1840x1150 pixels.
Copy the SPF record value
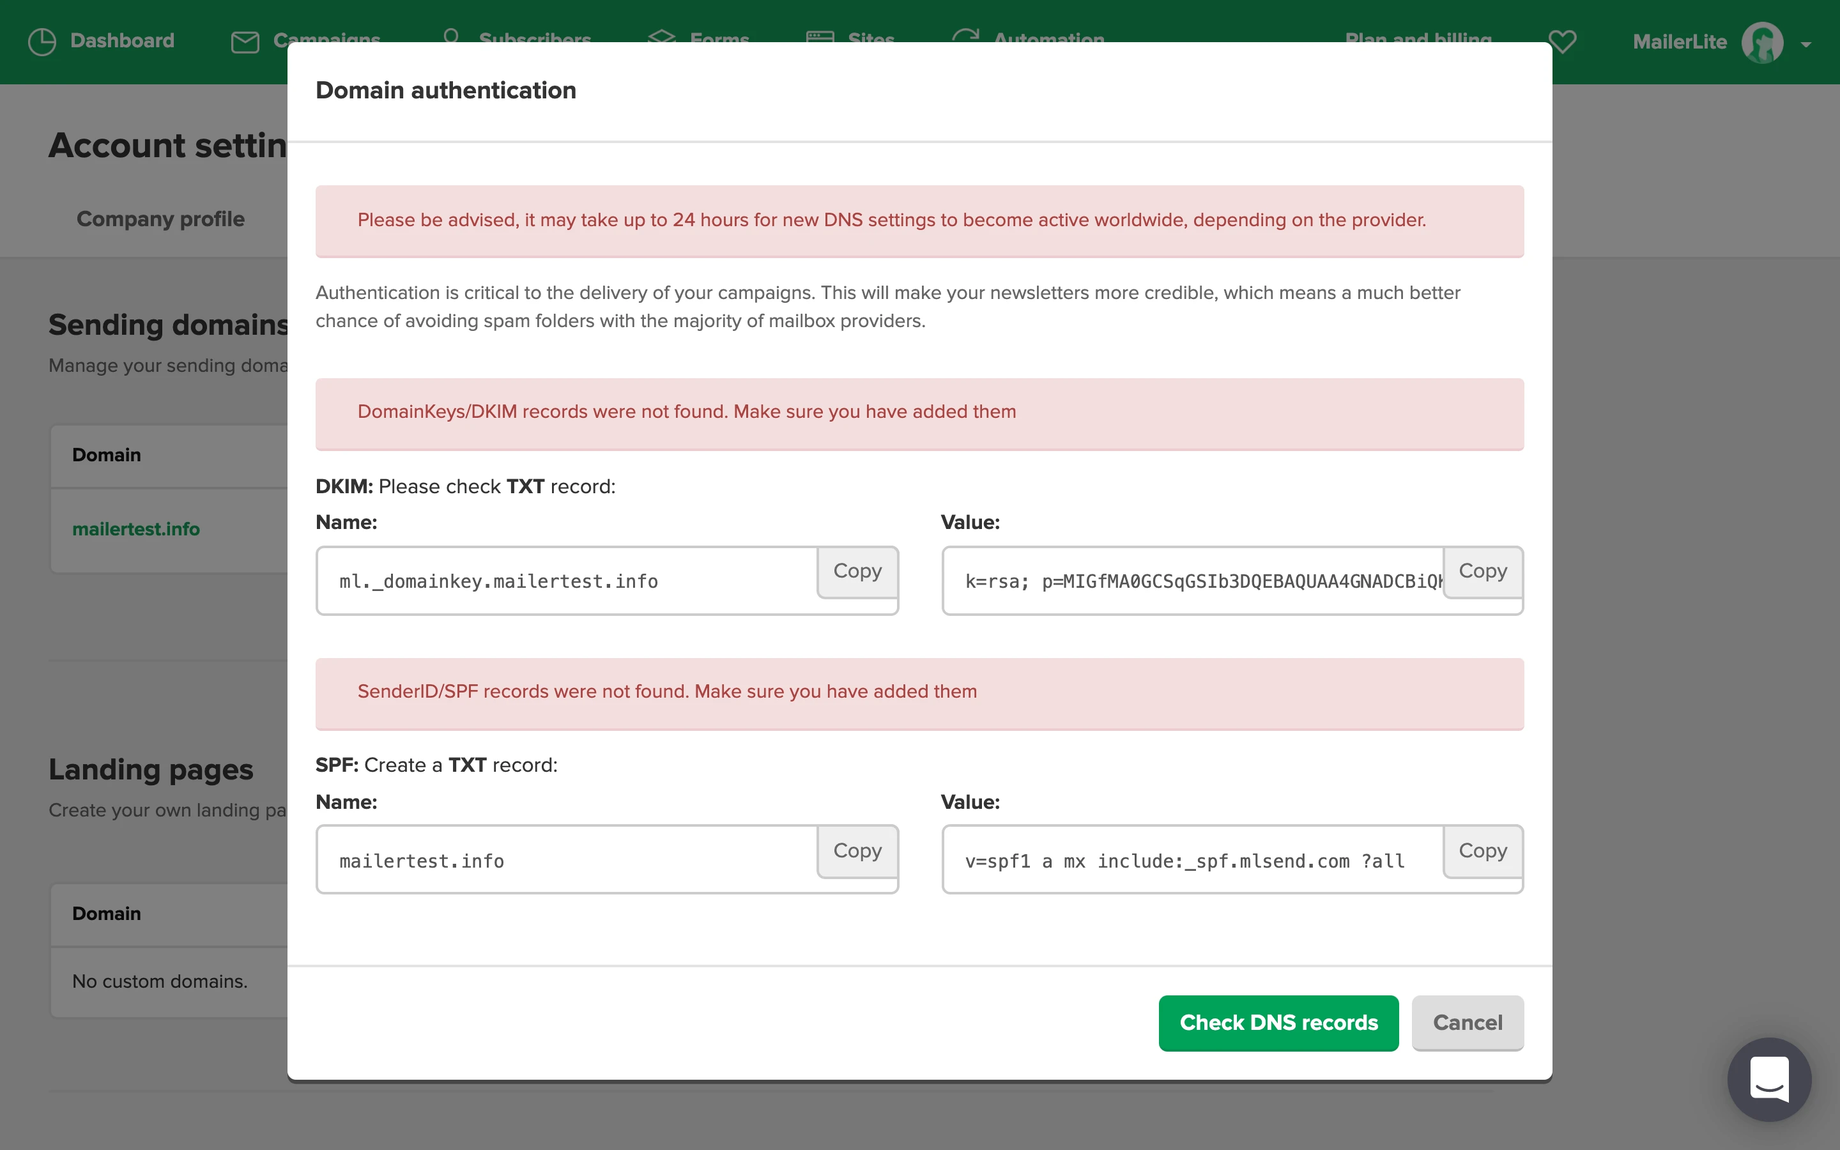[1482, 851]
